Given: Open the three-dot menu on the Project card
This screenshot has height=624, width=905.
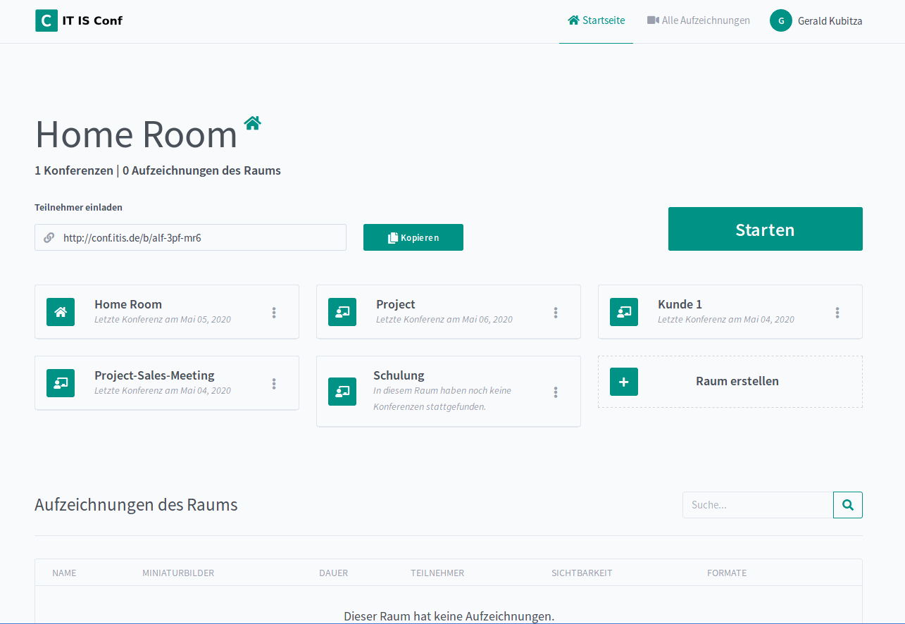Looking at the screenshot, I should coord(556,312).
